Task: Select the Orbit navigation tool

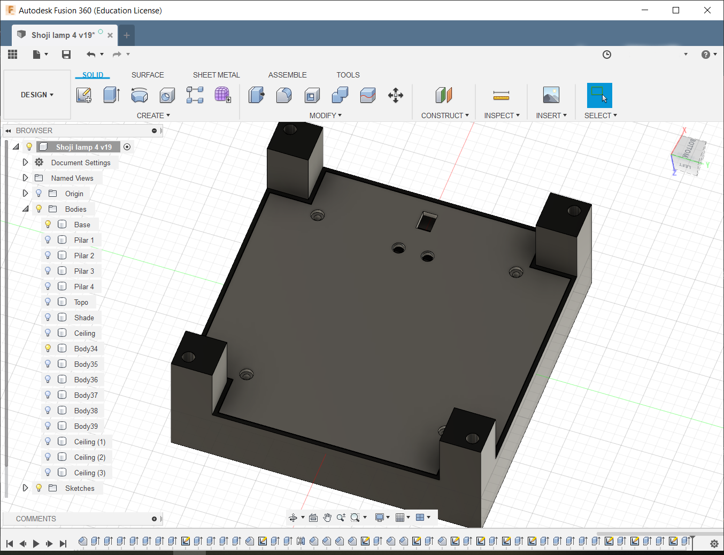Action: pos(293,518)
